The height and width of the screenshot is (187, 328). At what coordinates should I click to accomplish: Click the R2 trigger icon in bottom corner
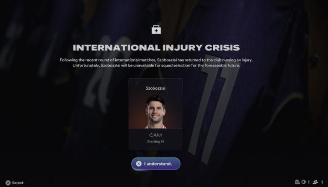click(297, 182)
